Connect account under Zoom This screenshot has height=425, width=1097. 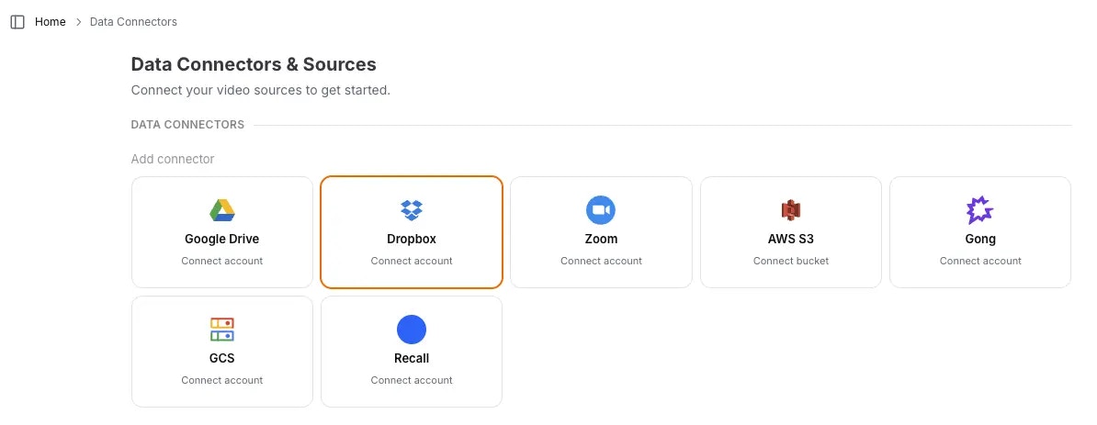[x=601, y=261]
